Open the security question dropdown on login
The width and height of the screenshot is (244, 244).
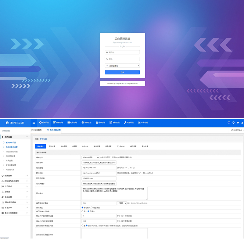click(122, 66)
